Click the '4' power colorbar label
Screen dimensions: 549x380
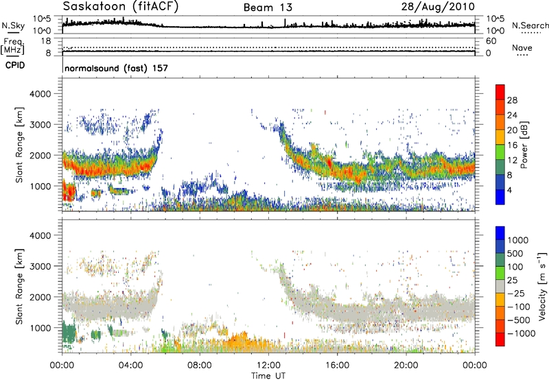[509, 190]
